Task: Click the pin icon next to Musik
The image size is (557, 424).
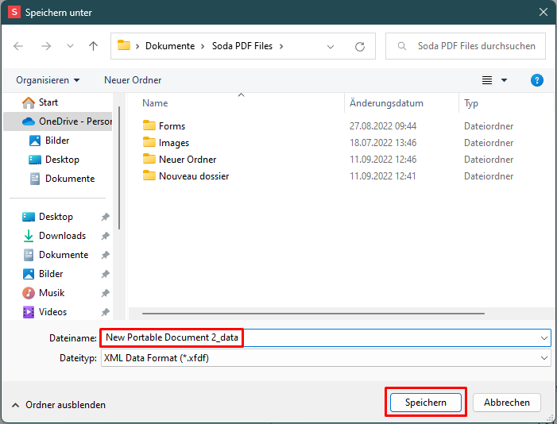Action: click(x=105, y=293)
